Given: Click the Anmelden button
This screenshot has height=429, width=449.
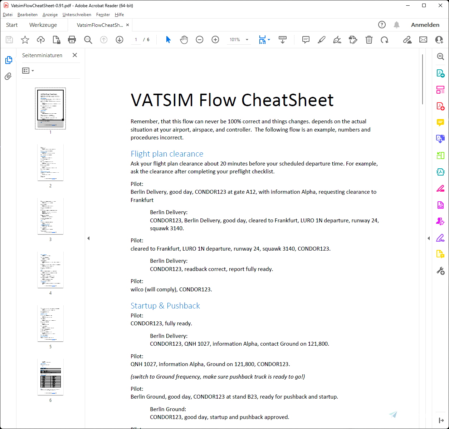Looking at the screenshot, I should (425, 25).
